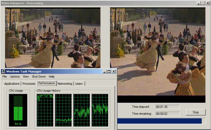The height and width of the screenshot is (130, 211).
Task: Maximize the Windows Task Manager window
Action: pyautogui.click(x=109, y=71)
